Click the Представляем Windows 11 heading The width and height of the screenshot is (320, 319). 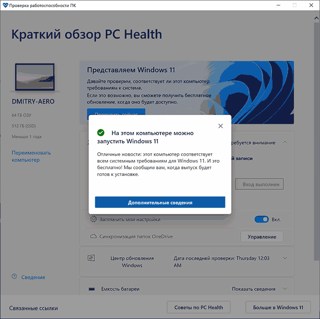tap(131, 70)
